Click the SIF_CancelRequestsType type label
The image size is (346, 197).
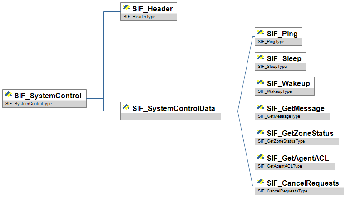pyautogui.click(x=282, y=191)
